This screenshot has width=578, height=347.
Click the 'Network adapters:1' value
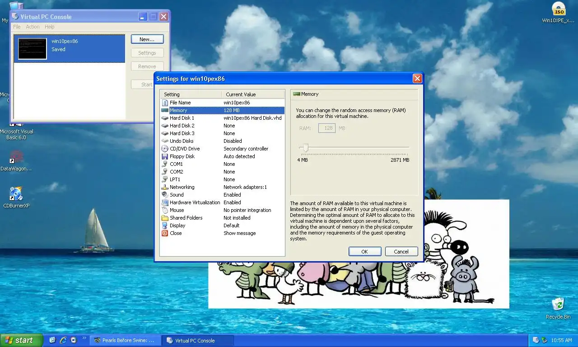pyautogui.click(x=245, y=187)
